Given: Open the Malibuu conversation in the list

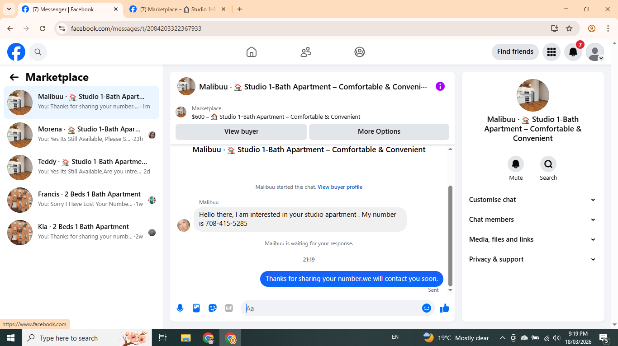Looking at the screenshot, I should pos(81,103).
